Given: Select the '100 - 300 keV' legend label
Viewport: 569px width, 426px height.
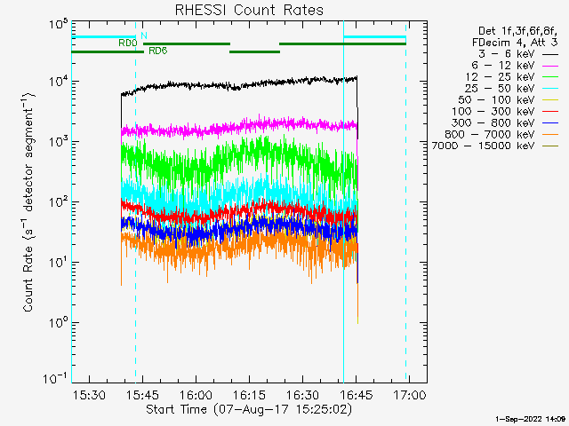Looking at the screenshot, I should click(x=493, y=112).
